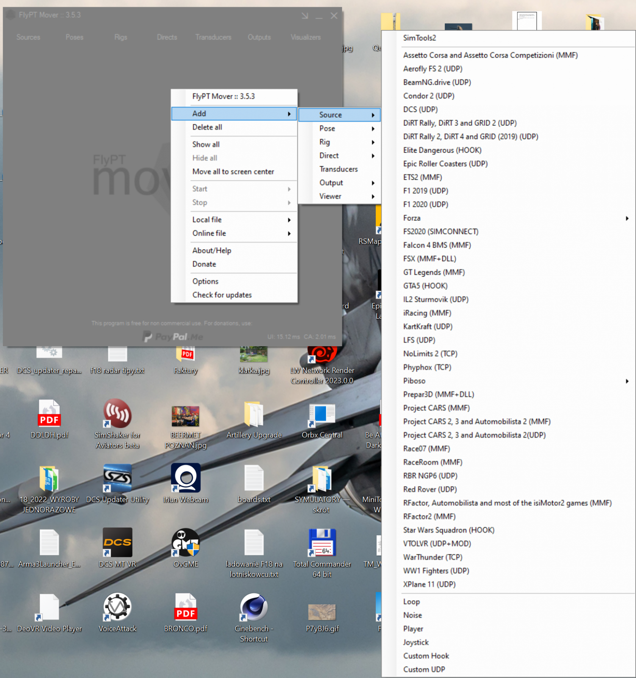Open boards.txt file icon
Screen dimensions: 636x678
point(254,478)
